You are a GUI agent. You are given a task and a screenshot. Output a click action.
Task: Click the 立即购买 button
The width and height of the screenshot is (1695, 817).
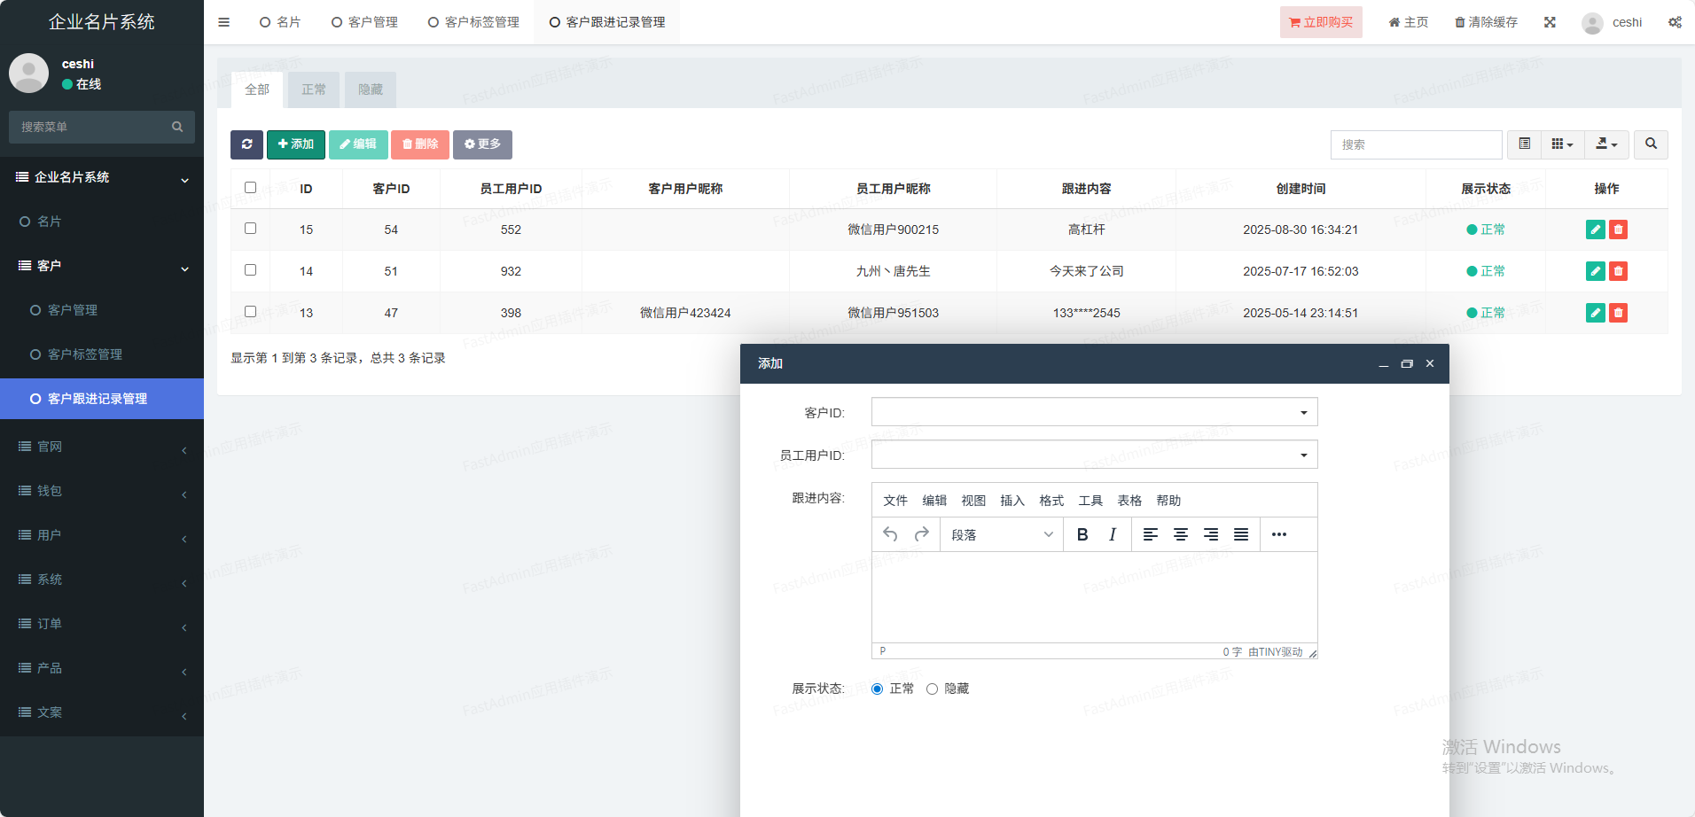click(x=1321, y=22)
